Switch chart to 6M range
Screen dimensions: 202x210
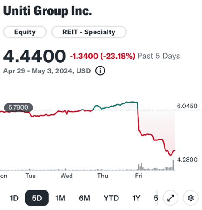click(x=84, y=198)
